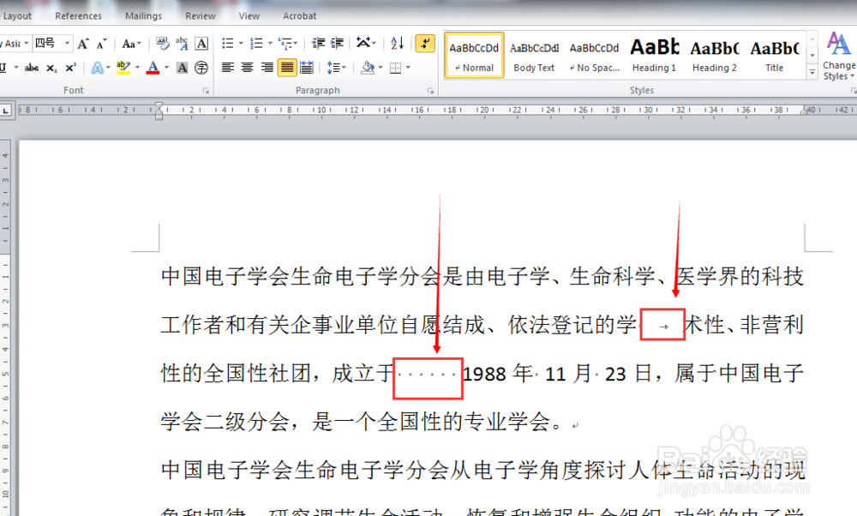Expand shading color dropdown arrow
The image size is (857, 516).
point(381,68)
